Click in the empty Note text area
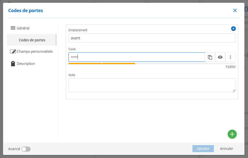The height and width of the screenshot is (158, 248). click(x=152, y=85)
